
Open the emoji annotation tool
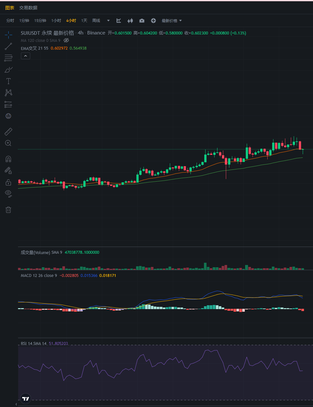pos(8,116)
